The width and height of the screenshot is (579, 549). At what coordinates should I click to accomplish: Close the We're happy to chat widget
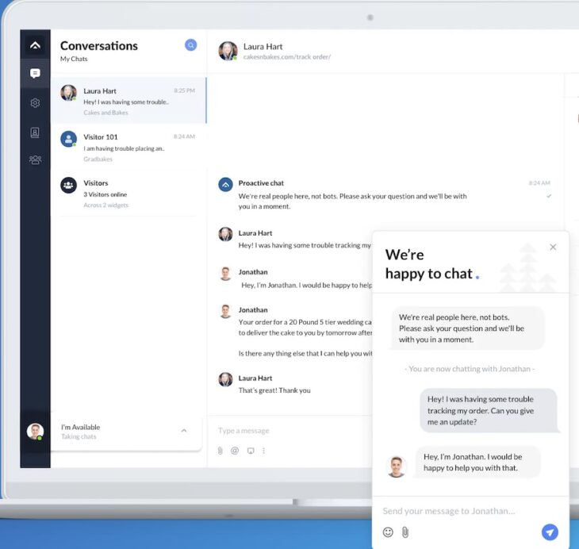(x=553, y=248)
